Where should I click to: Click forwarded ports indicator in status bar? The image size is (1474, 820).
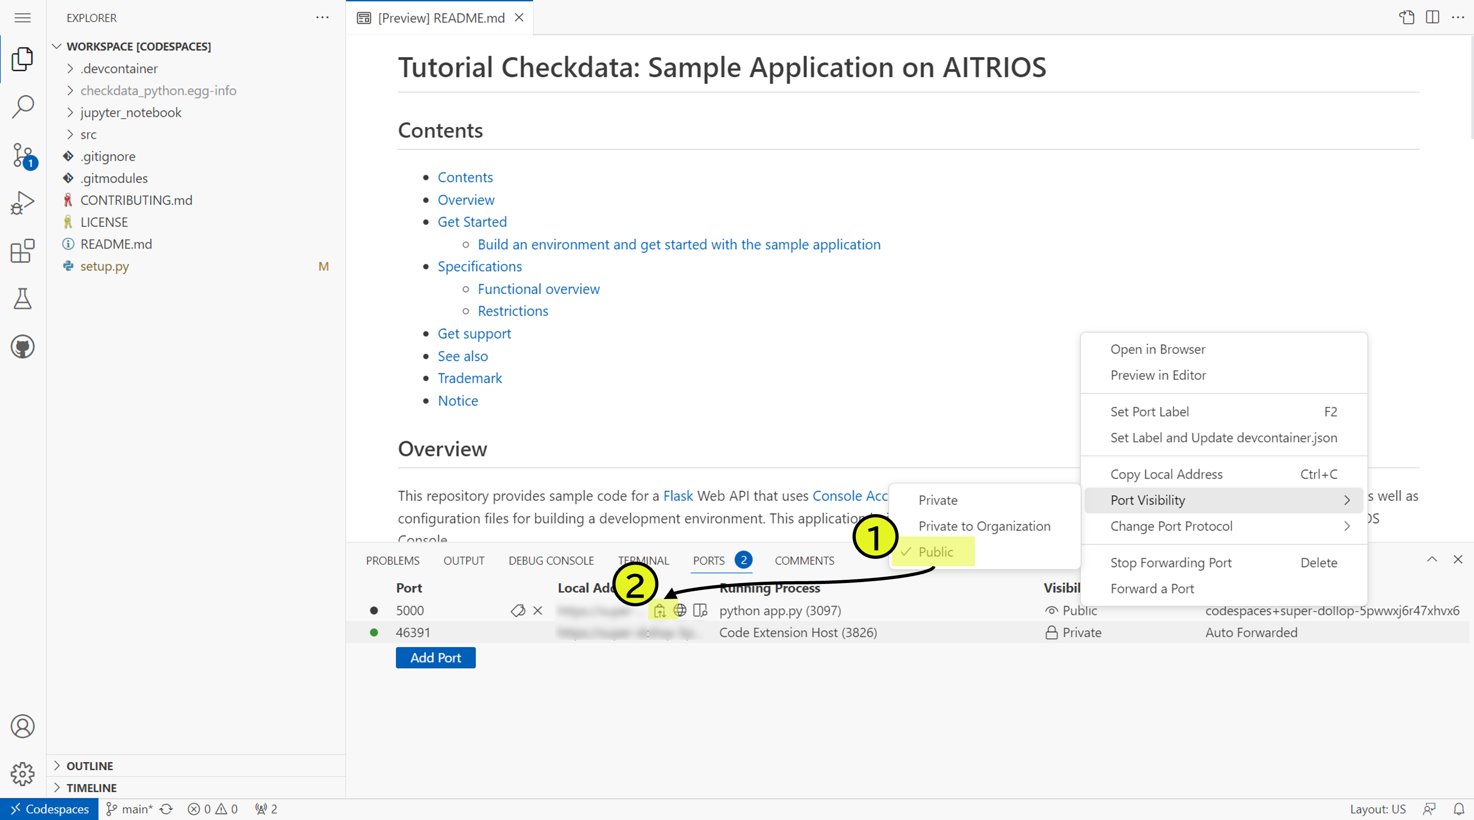[266, 809]
